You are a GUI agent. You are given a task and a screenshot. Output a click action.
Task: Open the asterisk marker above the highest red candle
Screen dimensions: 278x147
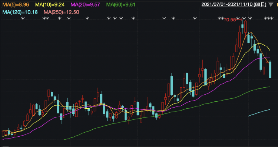pos(244,18)
